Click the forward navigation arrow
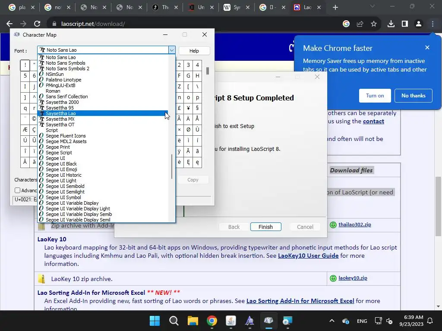This screenshot has width=442, height=331. pyautogui.click(x=23, y=24)
